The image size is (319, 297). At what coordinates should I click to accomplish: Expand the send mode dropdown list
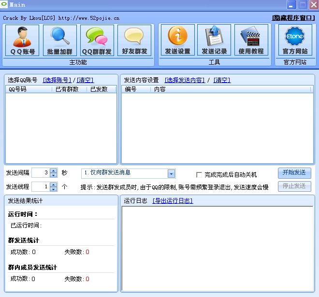tap(171, 174)
